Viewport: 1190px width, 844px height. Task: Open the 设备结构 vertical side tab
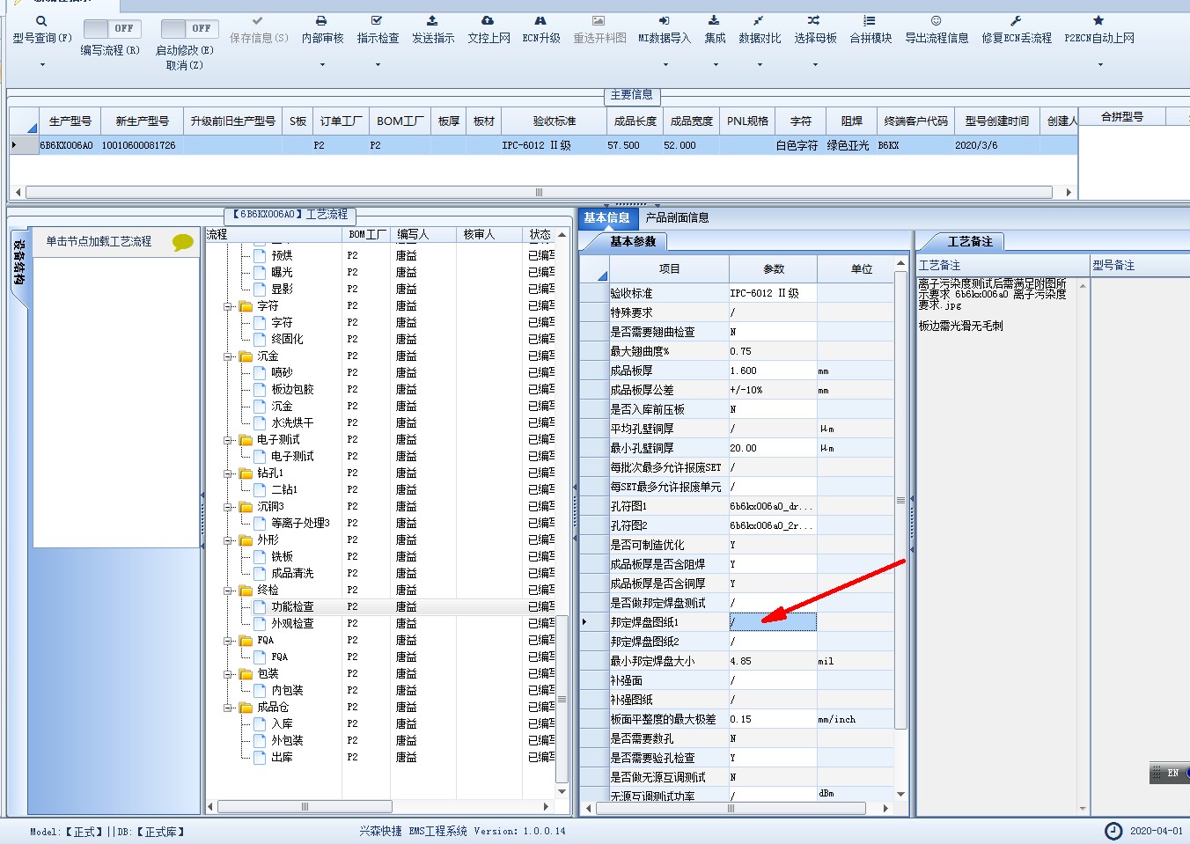pos(19,268)
